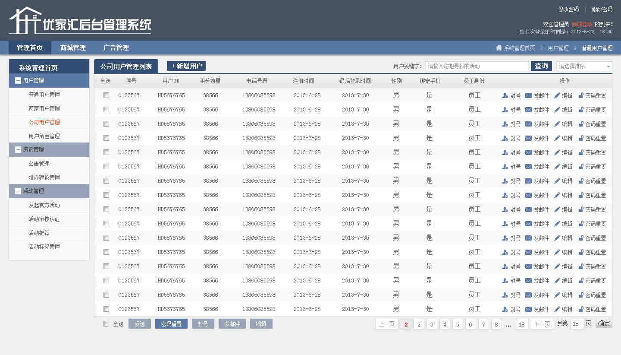This screenshot has height=355, width=621.
Task: Click the home icon in the breadcrumb
Action: click(x=499, y=48)
